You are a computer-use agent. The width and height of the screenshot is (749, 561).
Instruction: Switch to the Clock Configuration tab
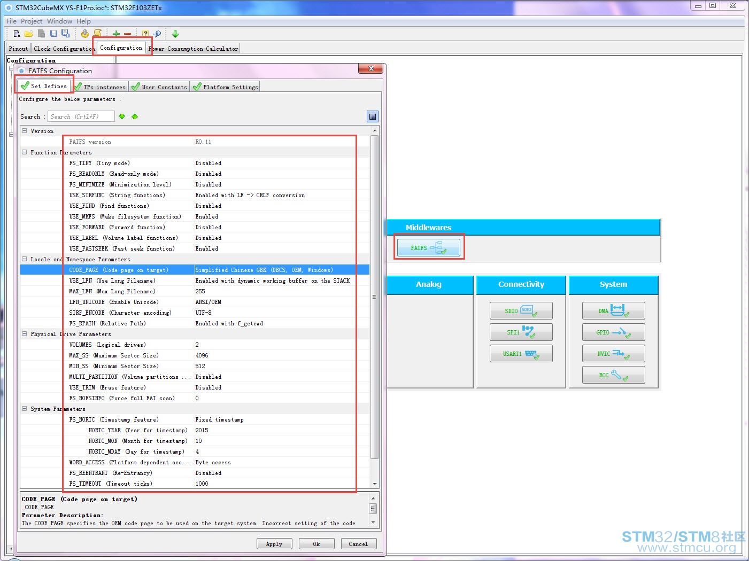63,49
